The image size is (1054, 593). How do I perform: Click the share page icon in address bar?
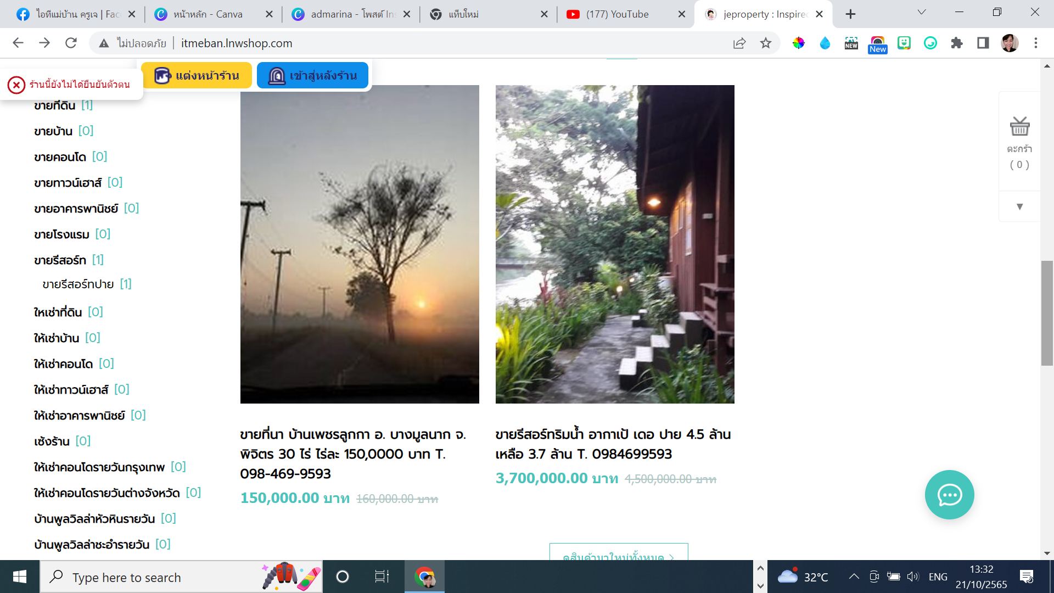[739, 43]
